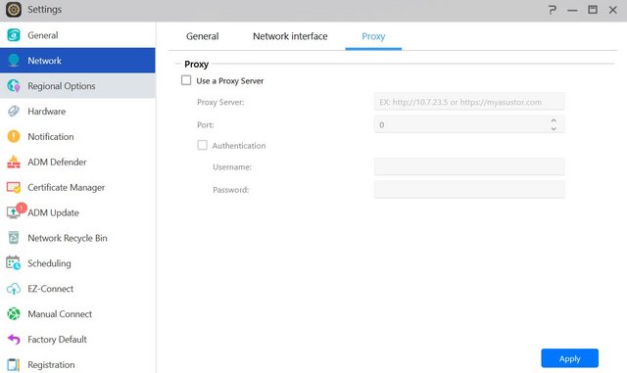Open ADM Update settings
This screenshot has width=627, height=373.
[77, 212]
